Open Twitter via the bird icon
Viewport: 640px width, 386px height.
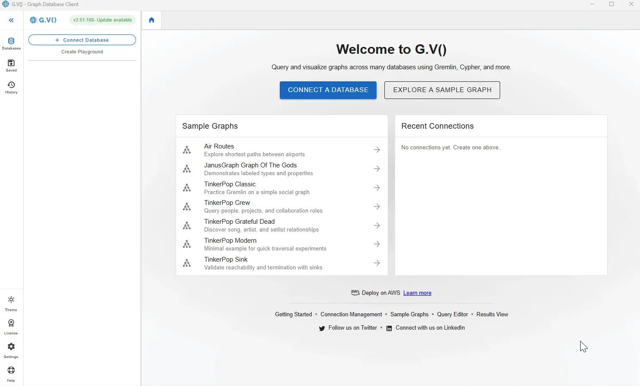(322, 328)
